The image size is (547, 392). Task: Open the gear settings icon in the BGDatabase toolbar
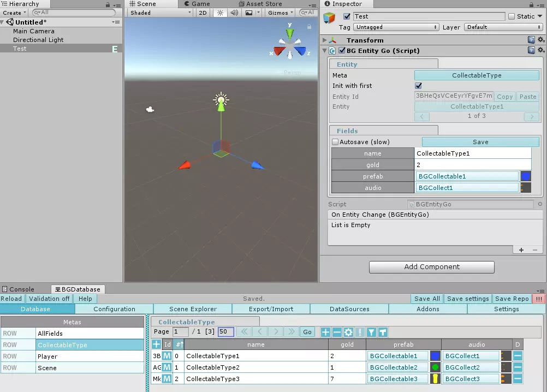pos(348,332)
